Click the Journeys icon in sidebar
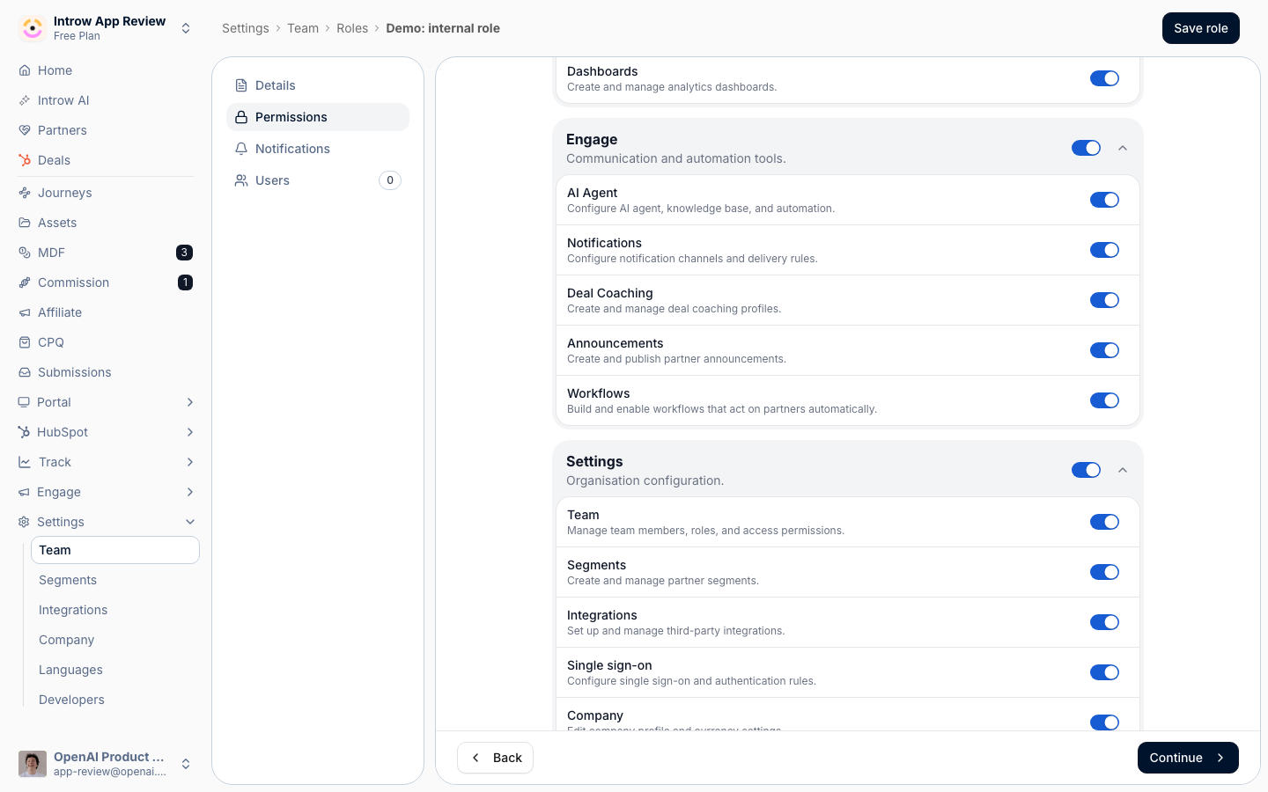The image size is (1268, 792). click(x=25, y=193)
